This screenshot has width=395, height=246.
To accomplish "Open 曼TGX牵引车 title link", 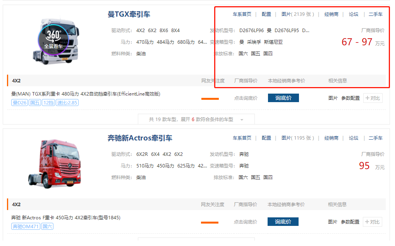I will (129, 14).
